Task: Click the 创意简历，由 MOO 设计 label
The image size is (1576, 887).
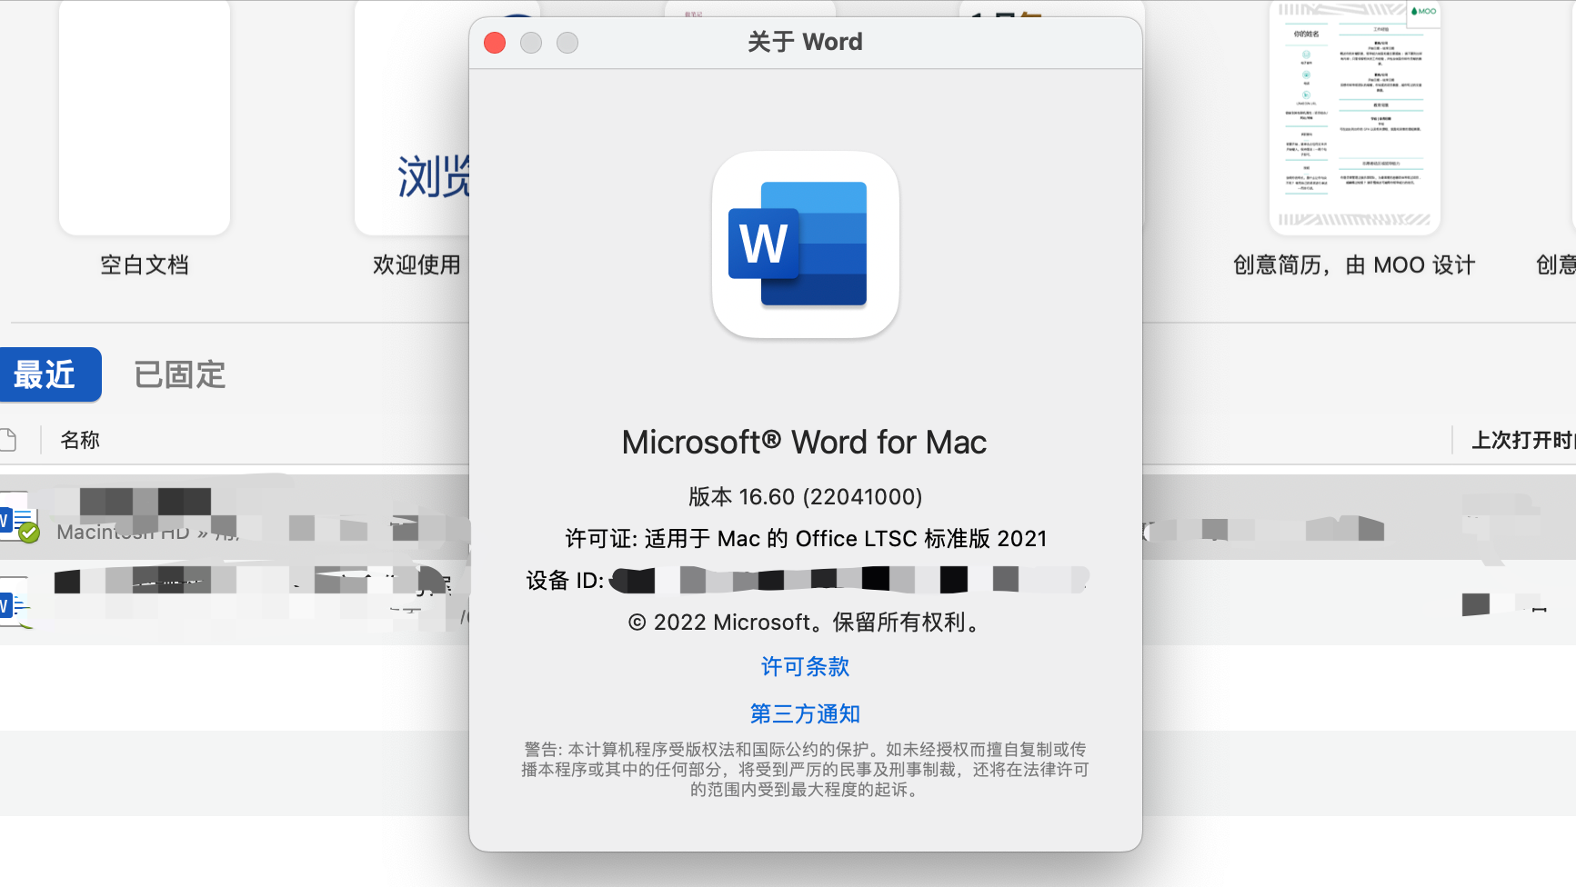Action: click(1354, 265)
